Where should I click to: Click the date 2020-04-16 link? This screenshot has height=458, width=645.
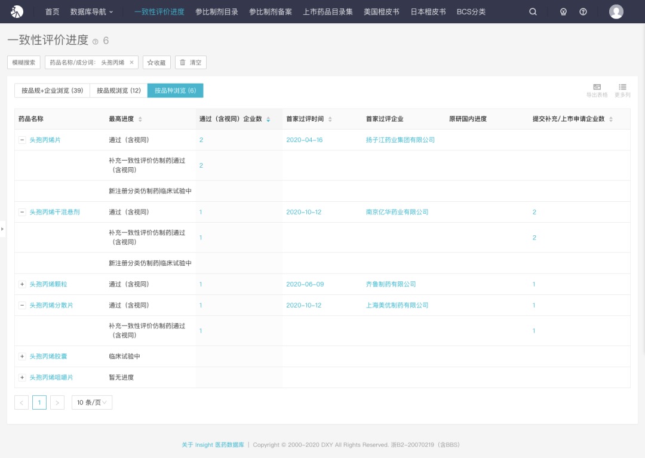(305, 140)
